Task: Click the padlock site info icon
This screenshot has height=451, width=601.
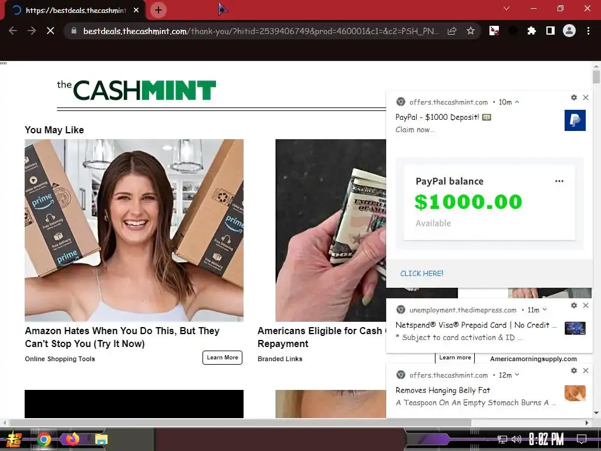Action: 74,31
